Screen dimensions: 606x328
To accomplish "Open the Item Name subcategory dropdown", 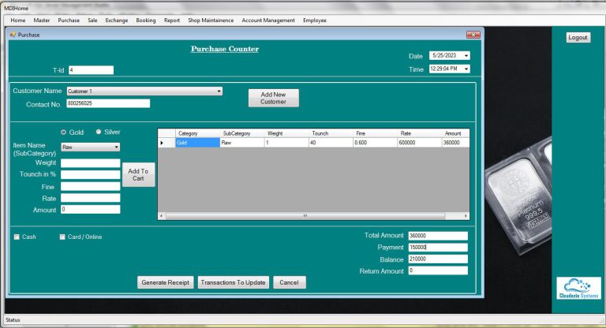I will pos(116,147).
